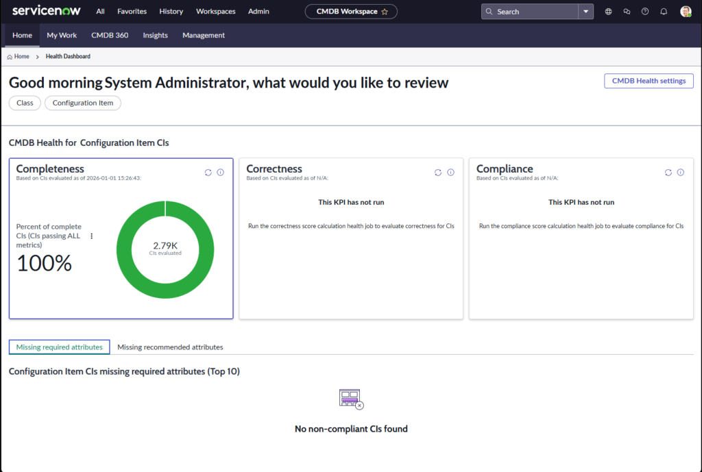Refresh the Completeness KPI card
Viewport: 702px width, 472px height.
pos(208,173)
